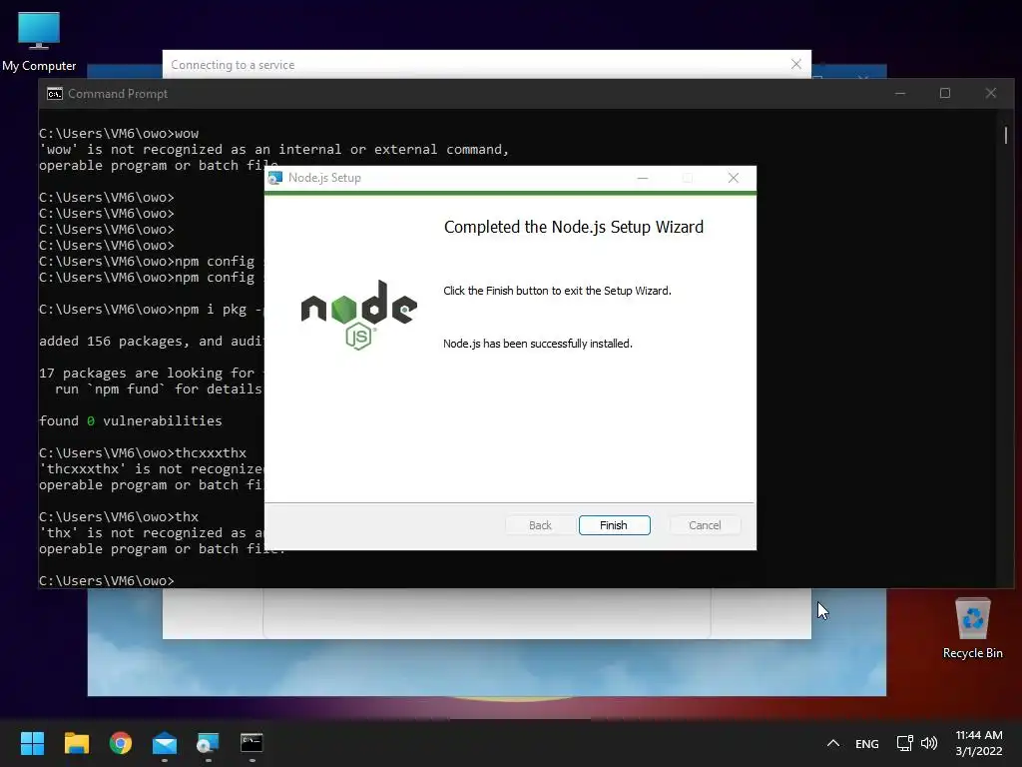Click the Node.js logo image
Screen dimensions: 1022x767
click(358, 315)
